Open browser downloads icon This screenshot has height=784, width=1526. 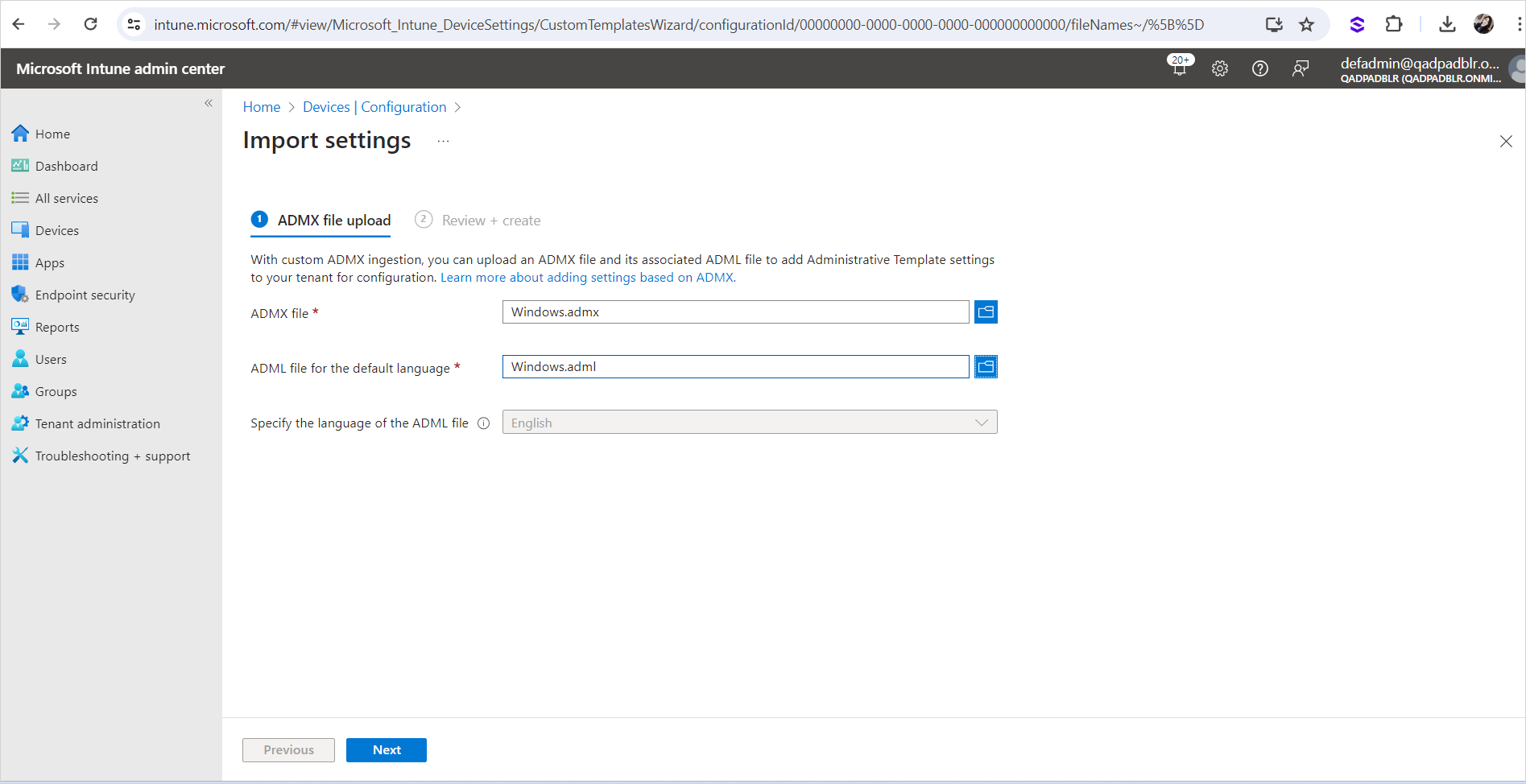(x=1447, y=24)
